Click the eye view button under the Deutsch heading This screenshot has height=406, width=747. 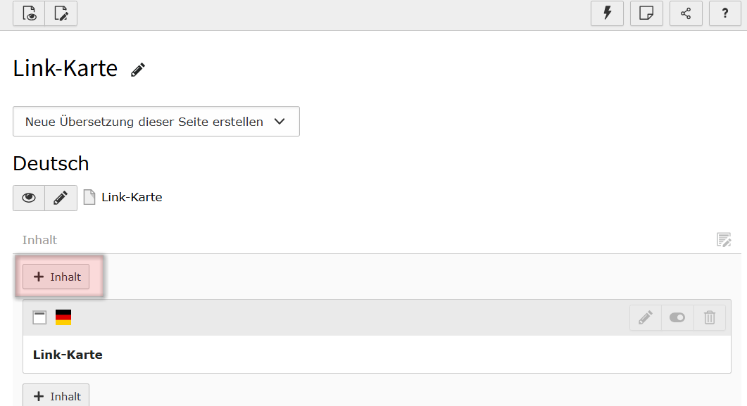tap(29, 198)
